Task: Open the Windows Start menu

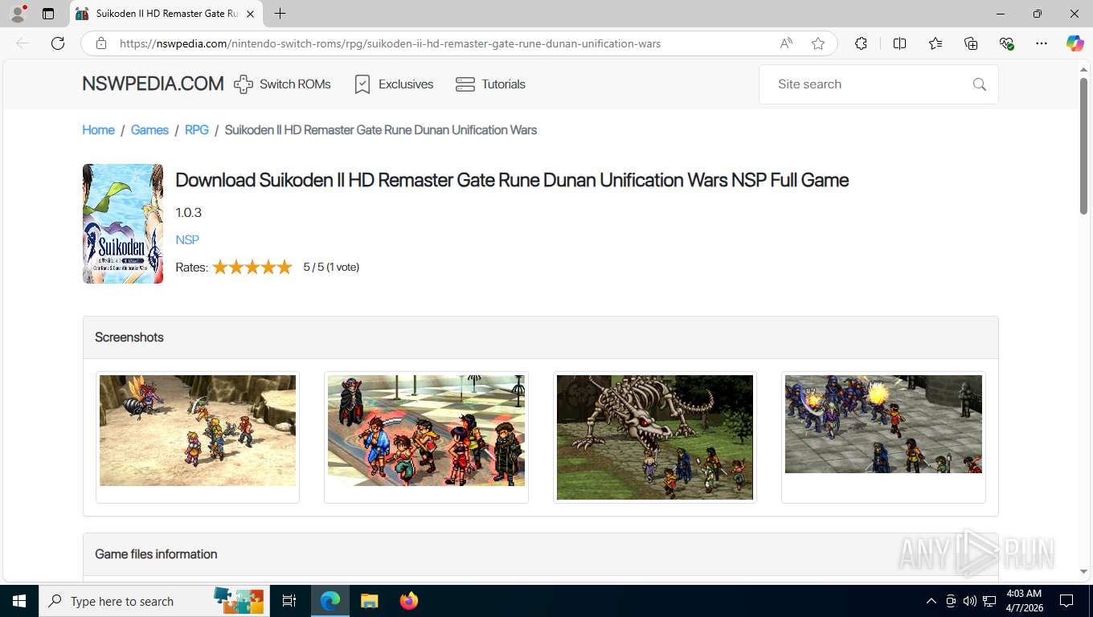Action: click(19, 601)
